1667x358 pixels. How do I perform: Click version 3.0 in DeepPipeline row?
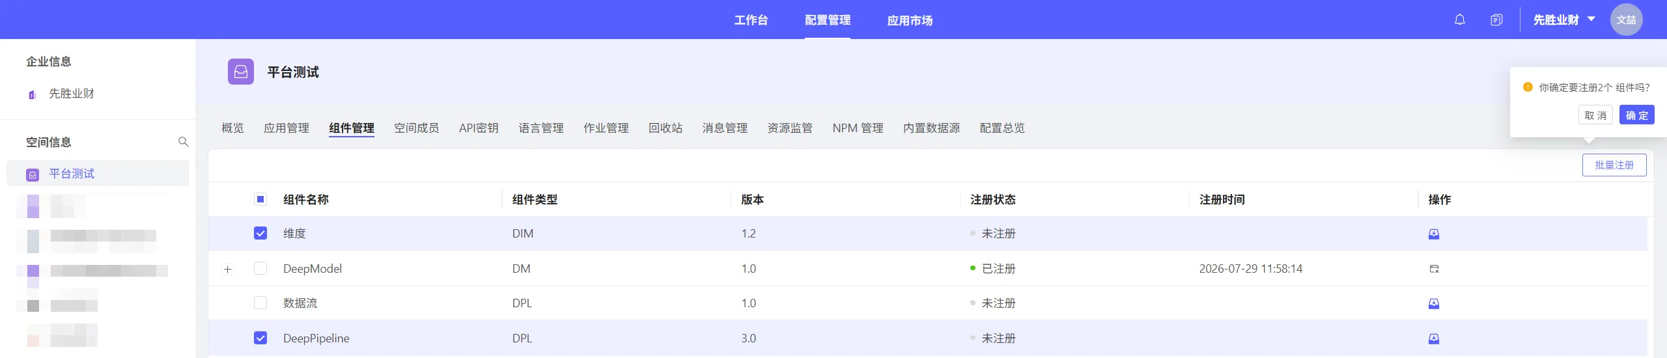(749, 338)
